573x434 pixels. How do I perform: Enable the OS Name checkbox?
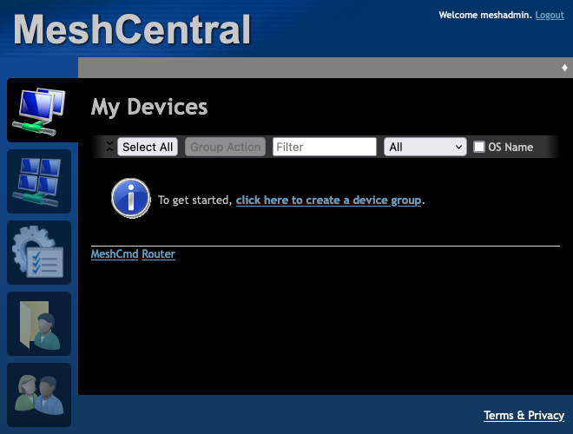[479, 147]
